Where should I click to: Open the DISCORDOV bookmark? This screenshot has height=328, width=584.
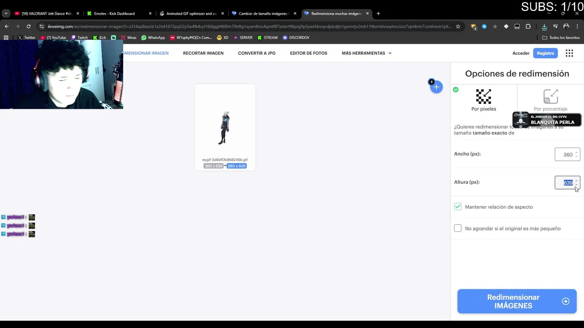(x=296, y=38)
